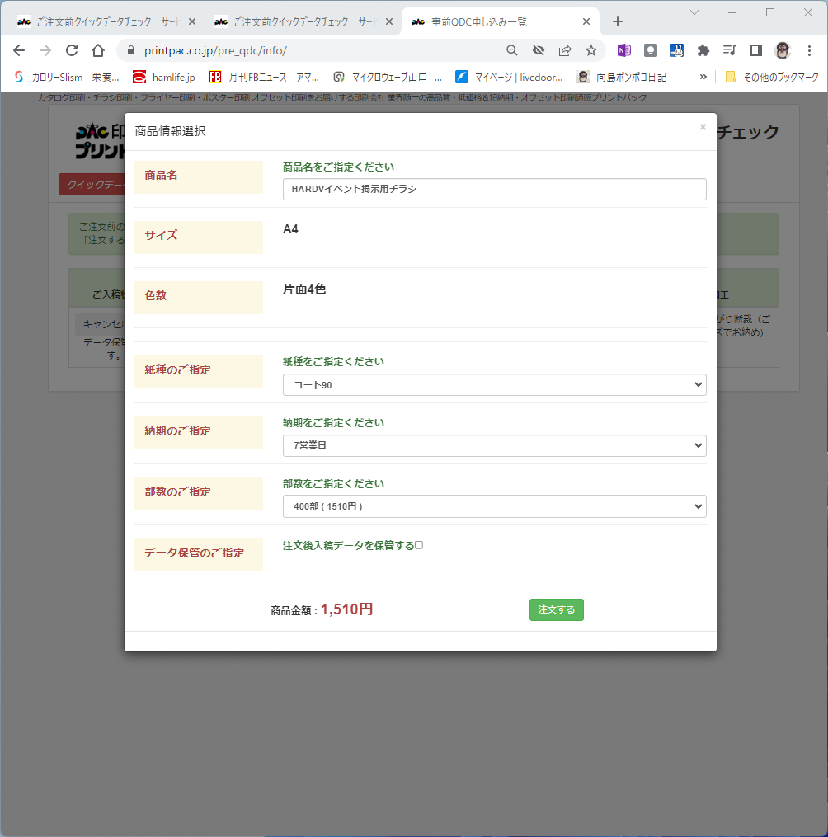Click the padlock site info icon
The width and height of the screenshot is (828, 837).
[x=131, y=50]
